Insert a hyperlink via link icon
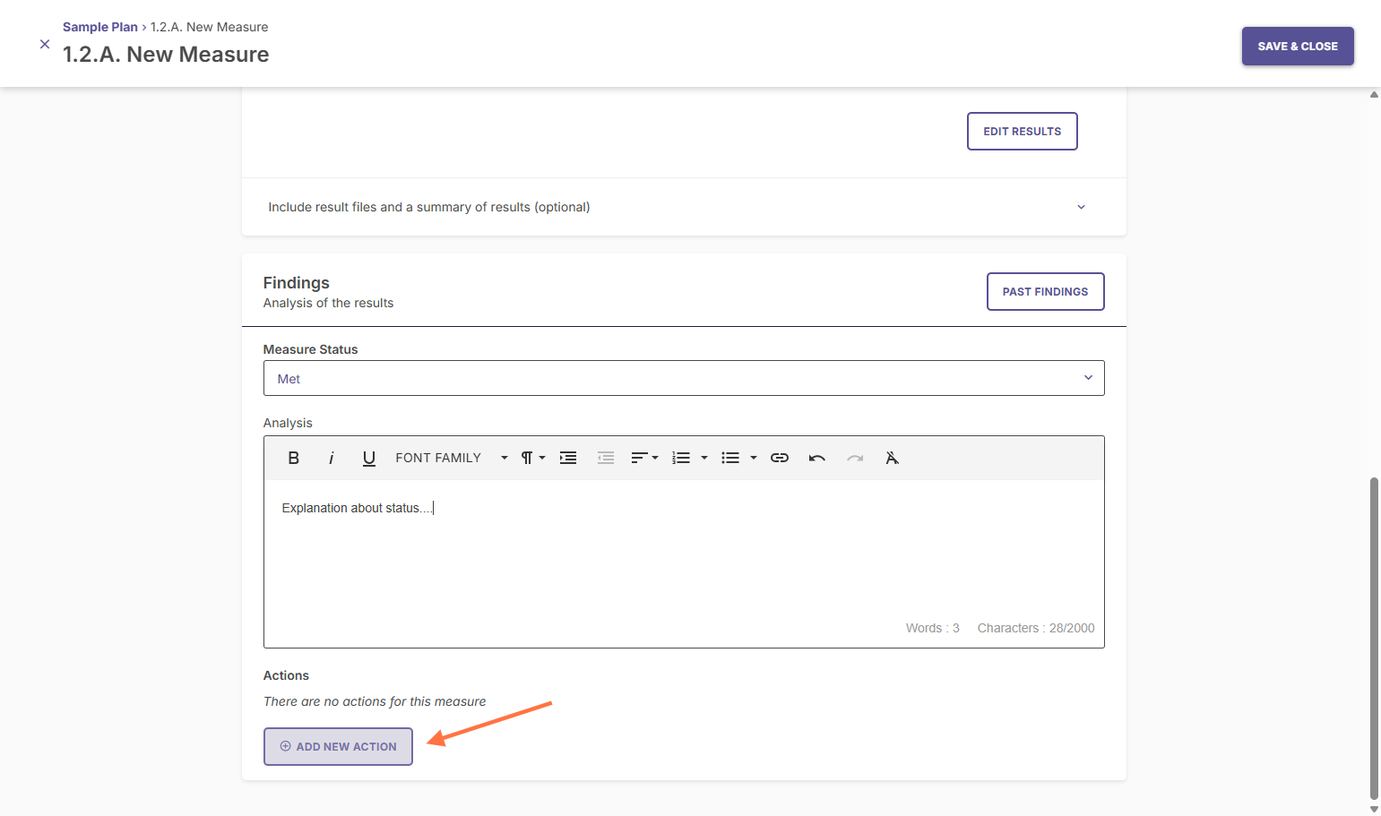The image size is (1381, 816). click(x=780, y=458)
